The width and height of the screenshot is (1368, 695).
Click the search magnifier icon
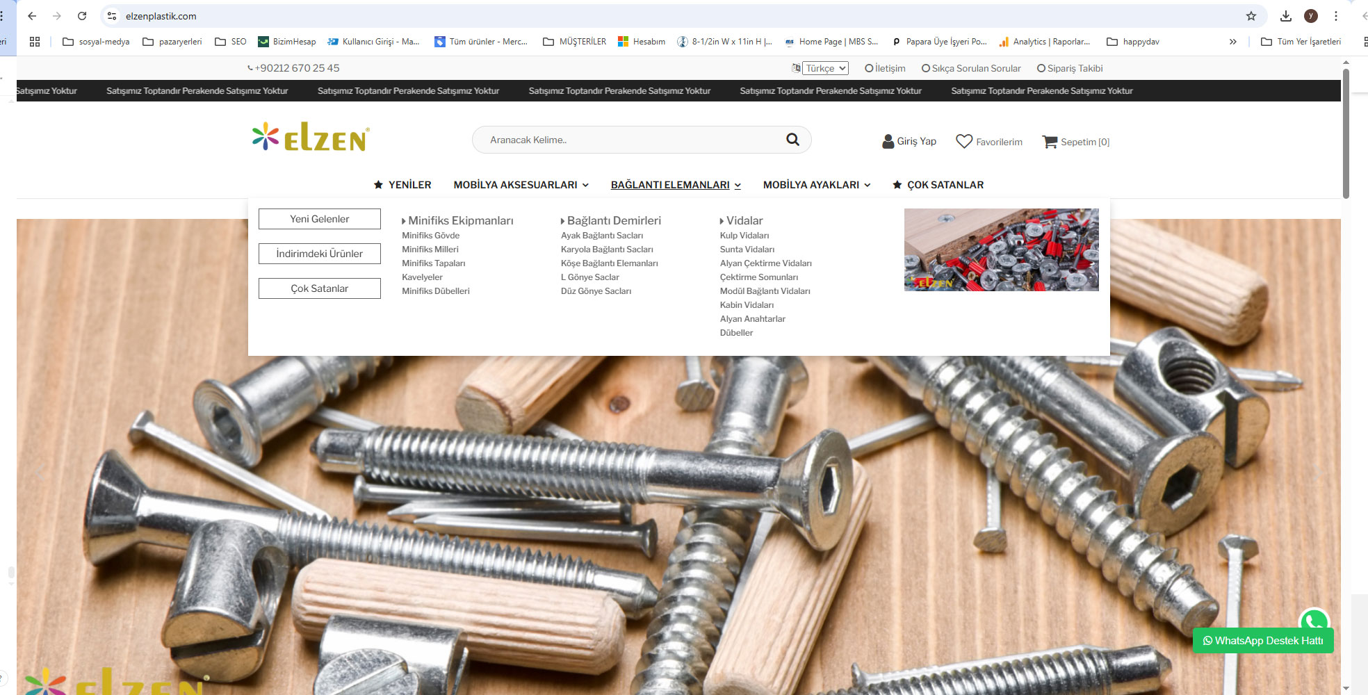[x=792, y=140]
